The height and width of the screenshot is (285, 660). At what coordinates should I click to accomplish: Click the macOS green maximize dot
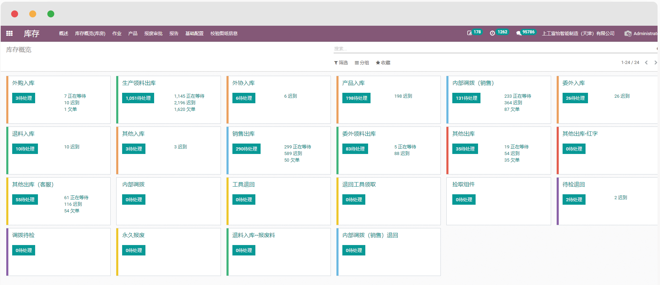pyautogui.click(x=51, y=14)
